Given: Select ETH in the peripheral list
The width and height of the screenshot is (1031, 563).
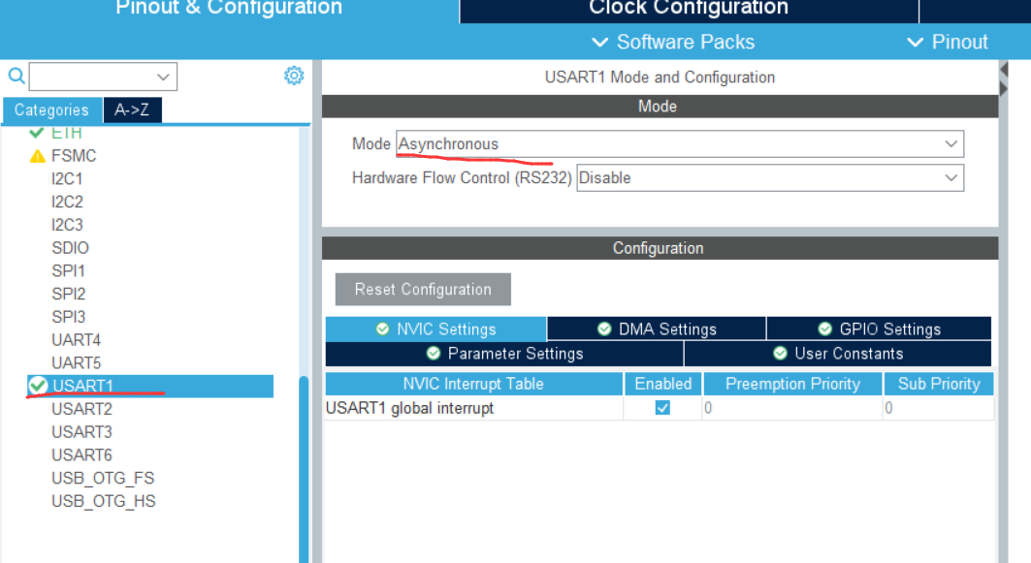Looking at the screenshot, I should (66, 133).
